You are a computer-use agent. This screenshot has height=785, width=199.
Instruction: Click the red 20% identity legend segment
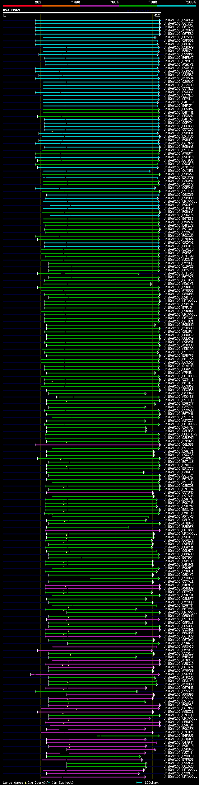click(x=22, y=6)
